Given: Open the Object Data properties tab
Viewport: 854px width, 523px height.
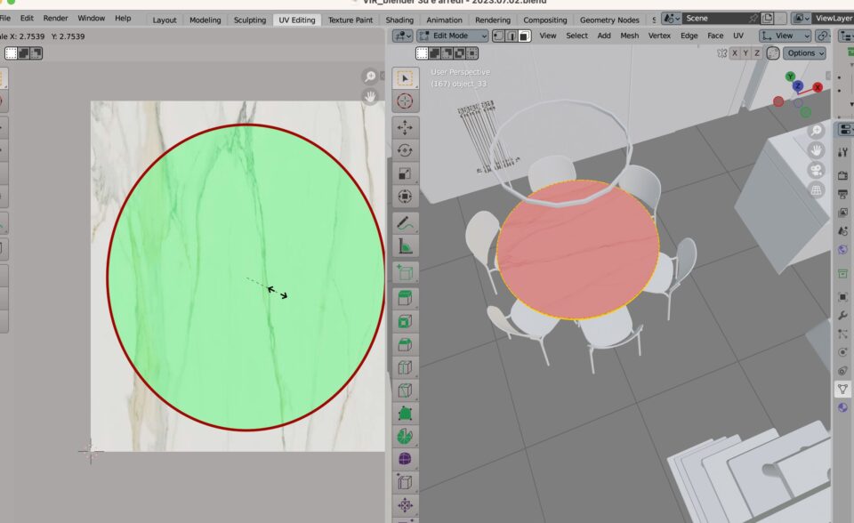Looking at the screenshot, I should (843, 389).
